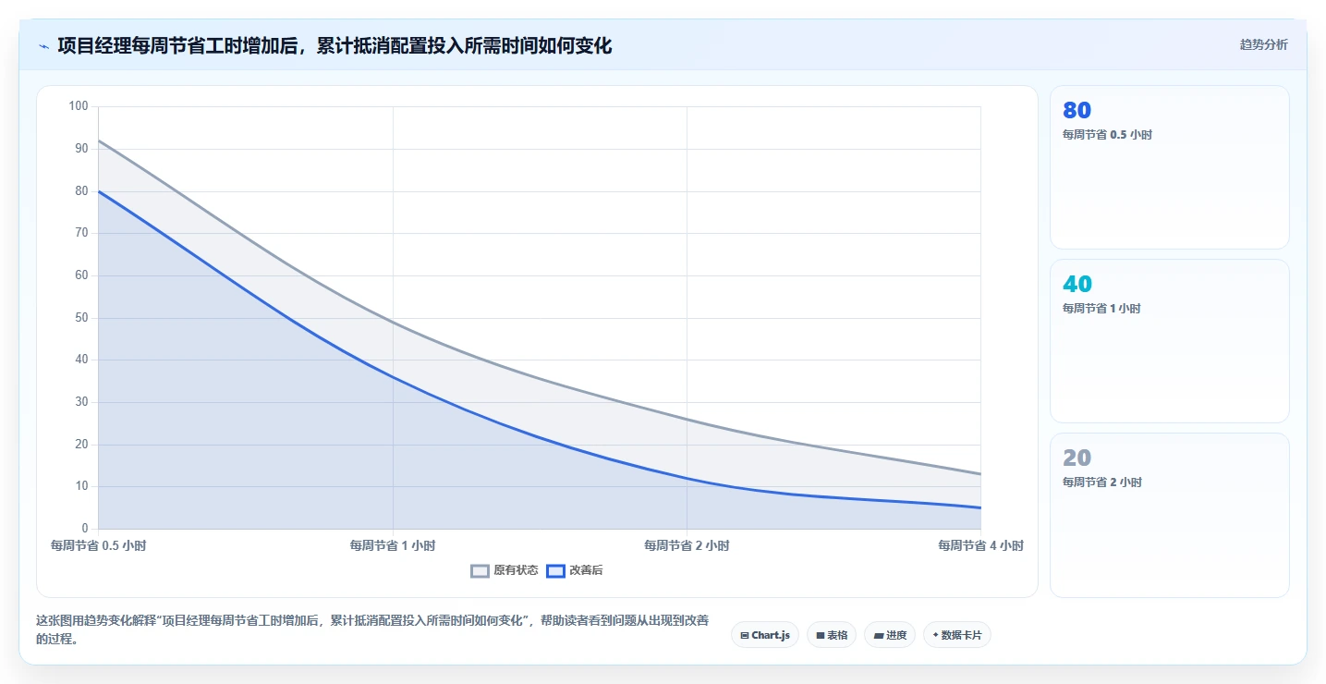1326x684 pixels.
Task: Click gray line start point at 92
Action: tap(99, 140)
